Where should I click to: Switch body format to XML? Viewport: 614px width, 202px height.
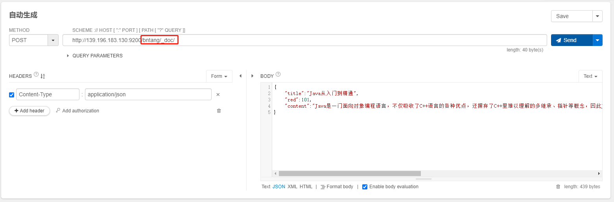click(292, 187)
